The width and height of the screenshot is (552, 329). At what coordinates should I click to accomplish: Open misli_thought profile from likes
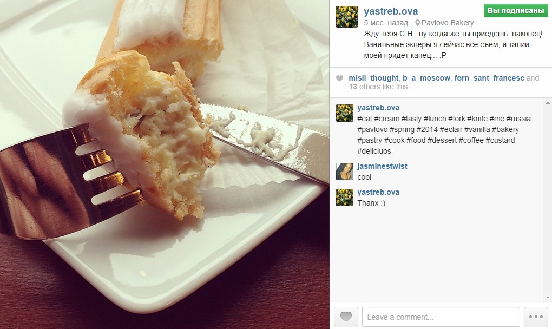tap(373, 78)
